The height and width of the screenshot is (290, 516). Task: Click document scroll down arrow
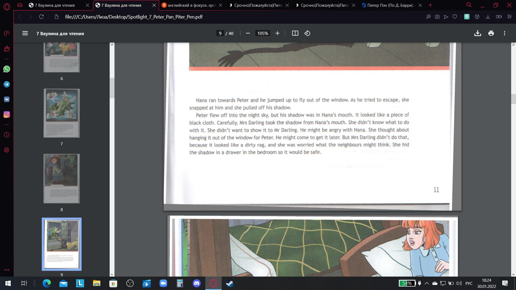pyautogui.click(x=514, y=274)
